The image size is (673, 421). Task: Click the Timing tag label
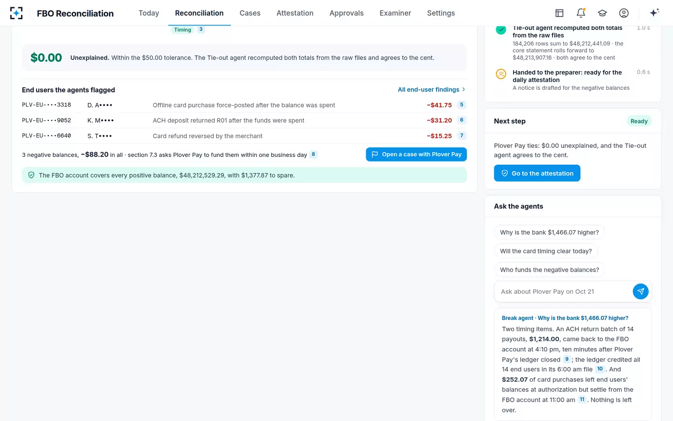[183, 29]
